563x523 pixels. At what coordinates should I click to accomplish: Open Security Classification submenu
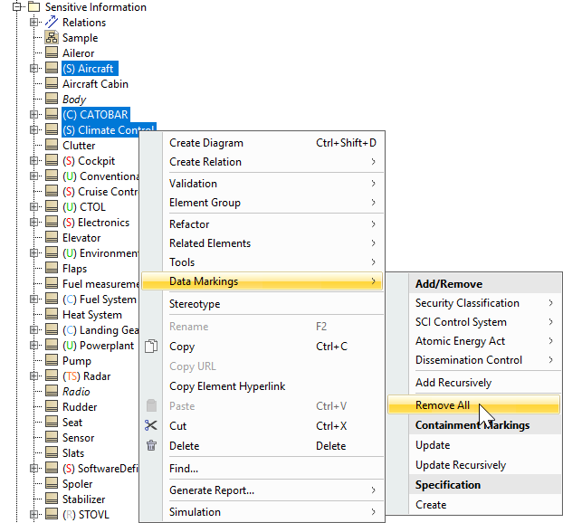click(x=474, y=303)
